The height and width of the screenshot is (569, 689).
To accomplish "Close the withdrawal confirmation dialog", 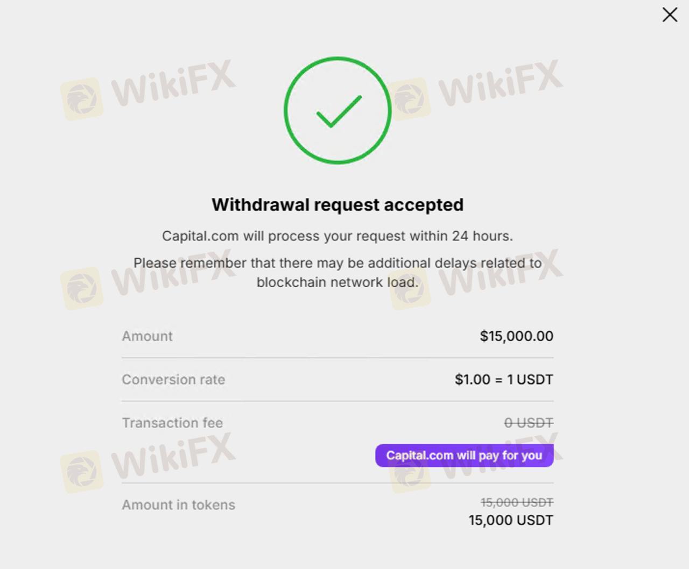I will (670, 15).
